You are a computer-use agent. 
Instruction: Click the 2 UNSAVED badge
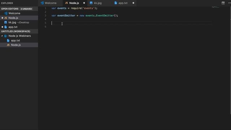click(x=26, y=9)
